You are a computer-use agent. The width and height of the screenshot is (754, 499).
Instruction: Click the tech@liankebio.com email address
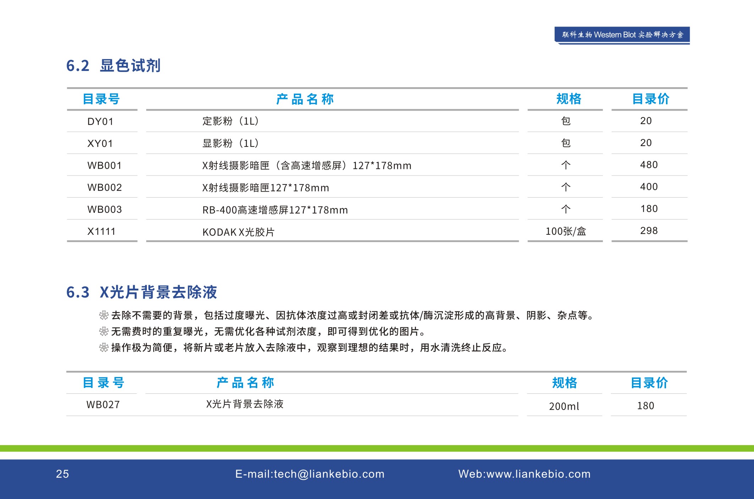pos(329,474)
